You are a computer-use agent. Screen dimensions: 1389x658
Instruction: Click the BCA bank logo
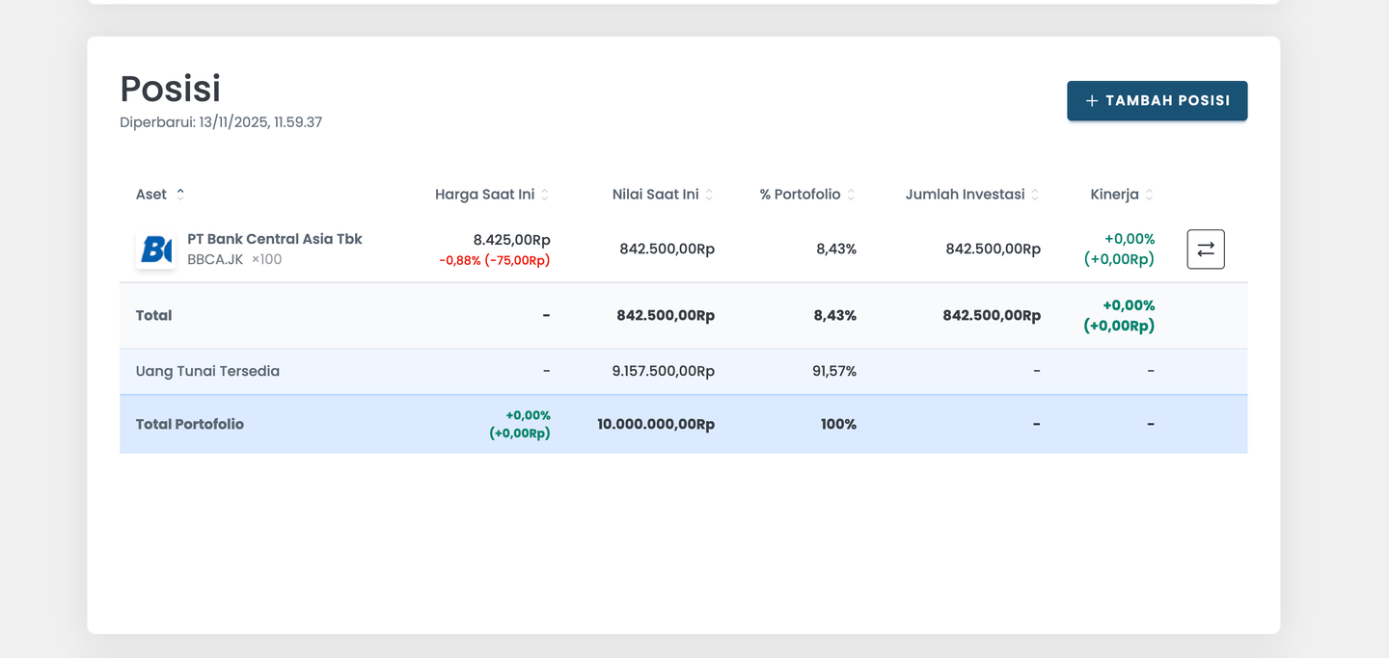tap(155, 250)
